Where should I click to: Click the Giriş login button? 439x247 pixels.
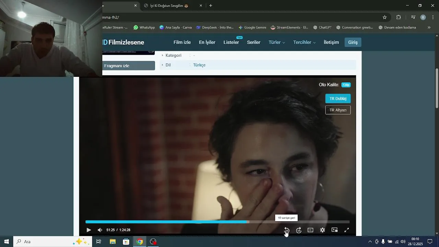tap(353, 42)
